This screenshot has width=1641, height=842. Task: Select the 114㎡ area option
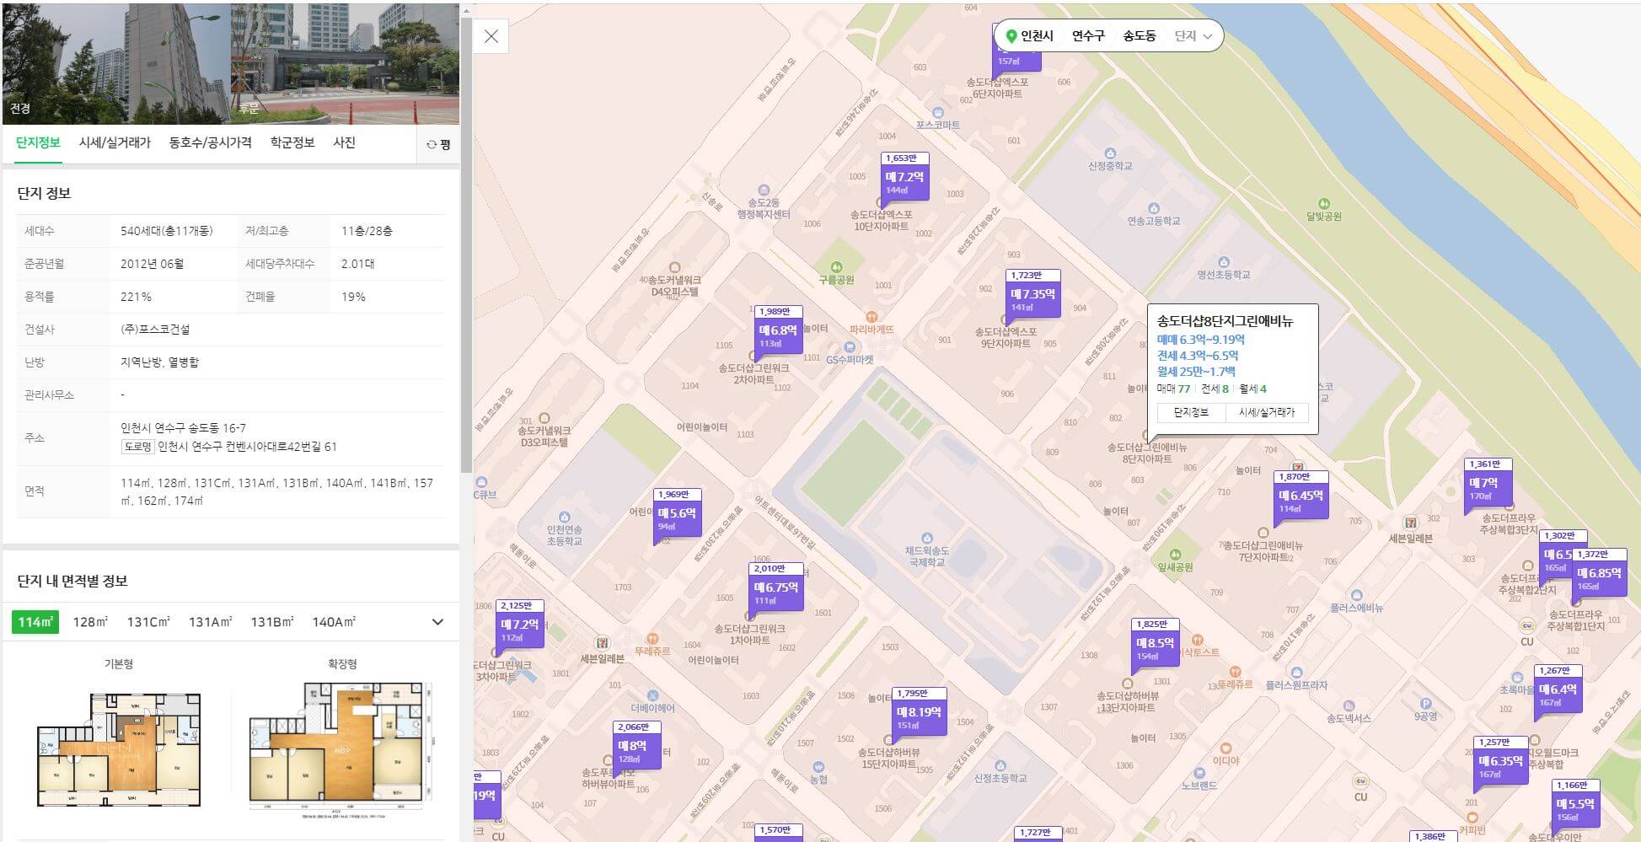[35, 622]
